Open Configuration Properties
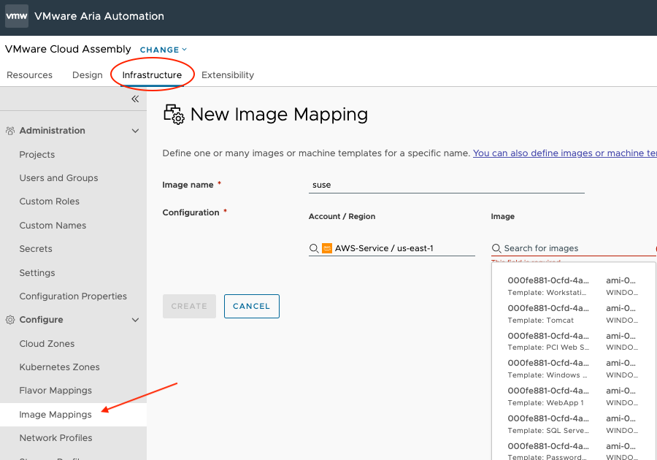Image resolution: width=657 pixels, height=460 pixels. point(73,296)
